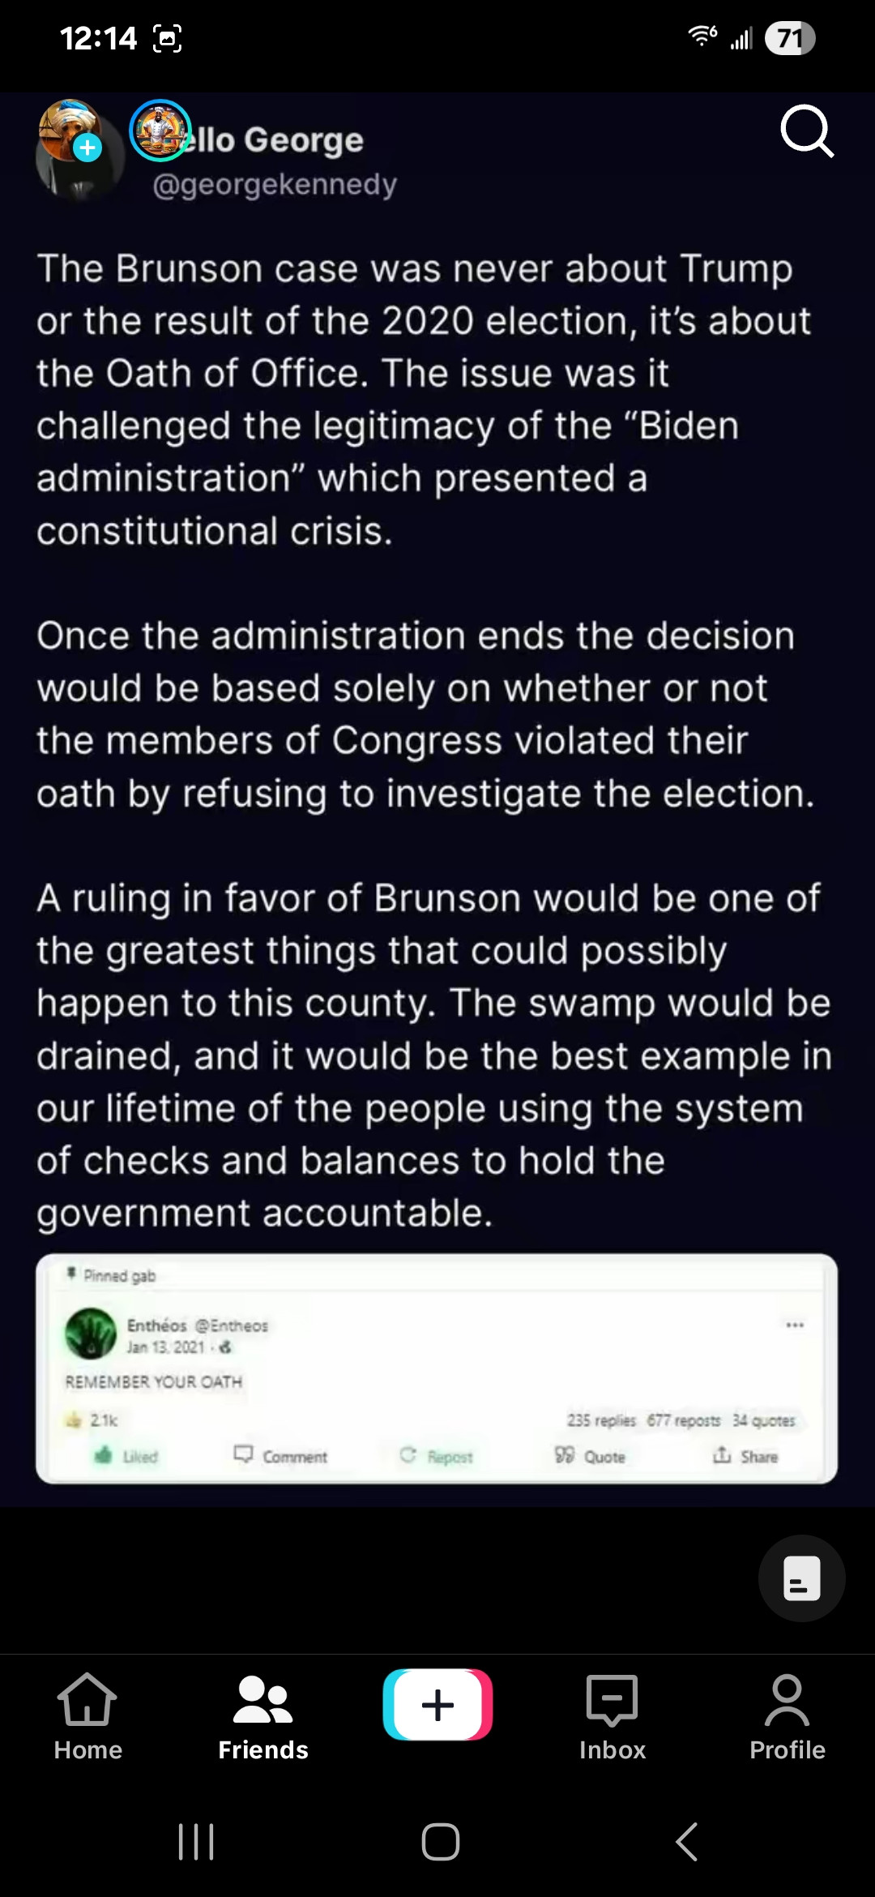
Task: Tap Share on the embedded gab post
Action: [x=745, y=1456]
